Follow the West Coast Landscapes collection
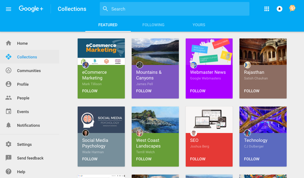Image resolution: width=304 pixels, height=178 pixels. click(144, 159)
